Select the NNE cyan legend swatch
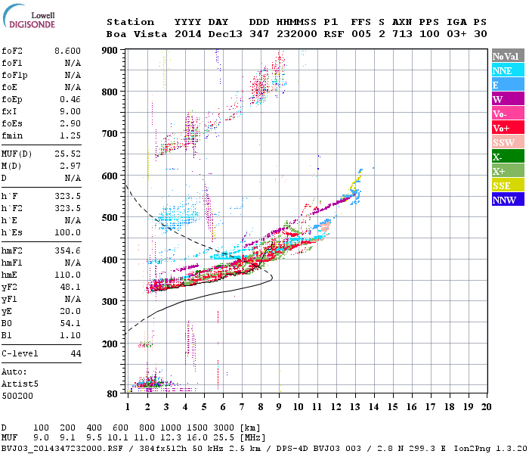The height and width of the screenshot is (454, 529). [x=508, y=70]
